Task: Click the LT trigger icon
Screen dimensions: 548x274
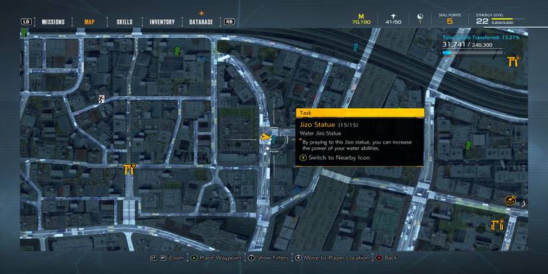Action: tap(153, 258)
